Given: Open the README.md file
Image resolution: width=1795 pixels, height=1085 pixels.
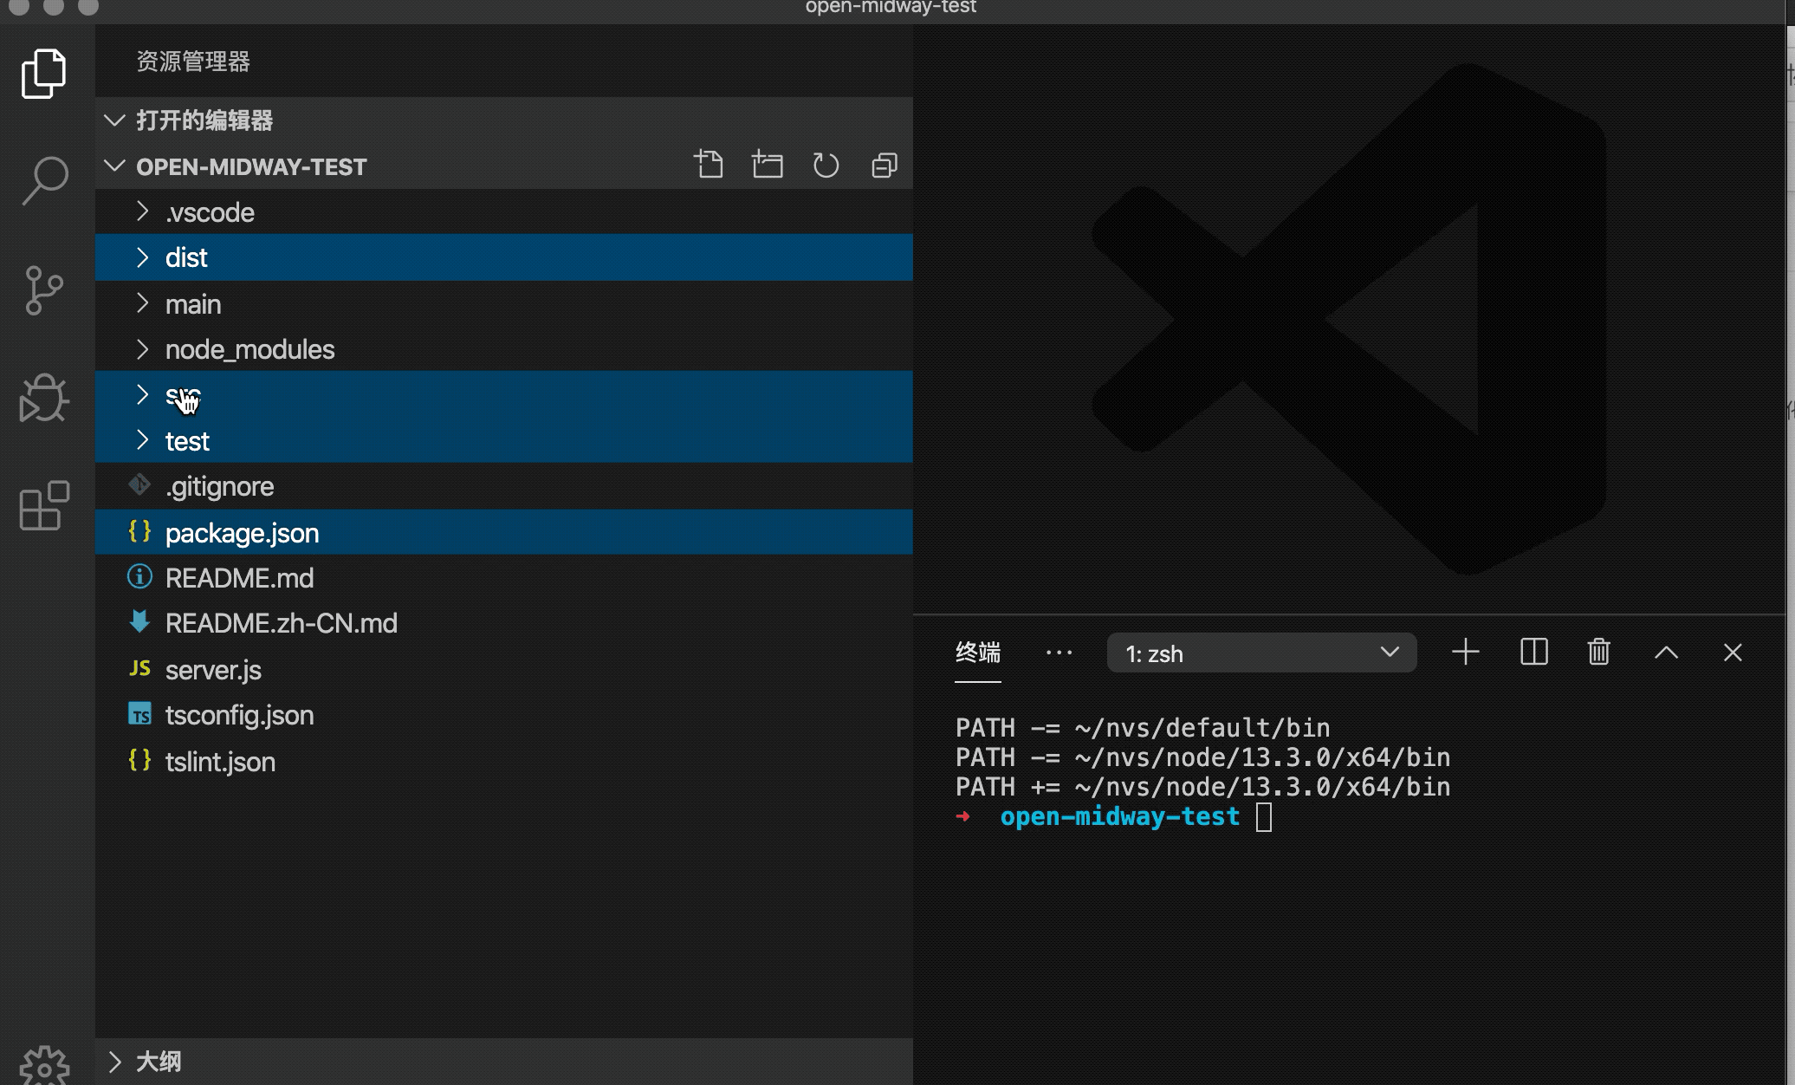Looking at the screenshot, I should 504,578.
